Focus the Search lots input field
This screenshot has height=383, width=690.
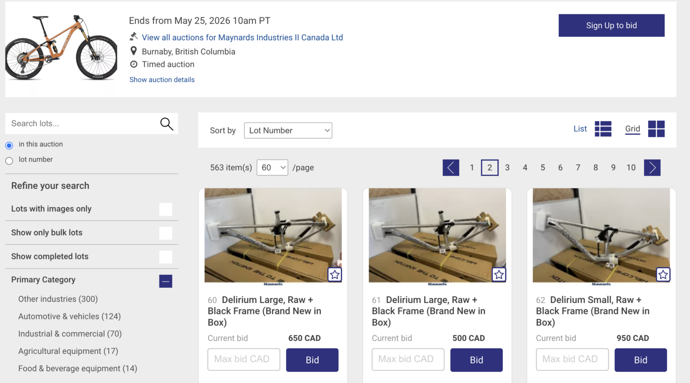[x=82, y=123]
